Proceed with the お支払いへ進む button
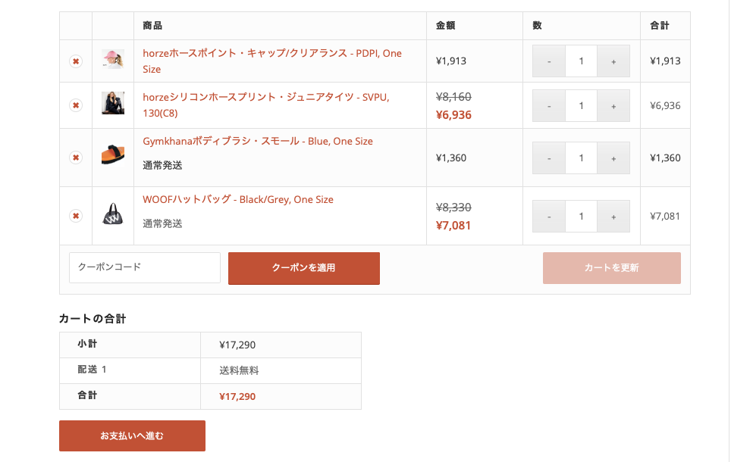The image size is (753, 462). click(x=132, y=435)
